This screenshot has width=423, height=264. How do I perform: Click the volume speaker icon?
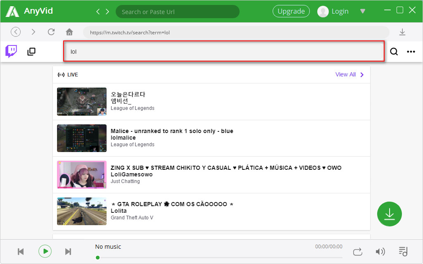(x=380, y=252)
